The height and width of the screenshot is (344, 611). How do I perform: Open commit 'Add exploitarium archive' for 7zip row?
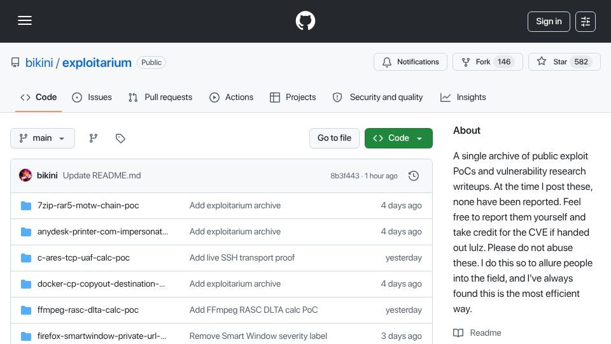pos(235,206)
